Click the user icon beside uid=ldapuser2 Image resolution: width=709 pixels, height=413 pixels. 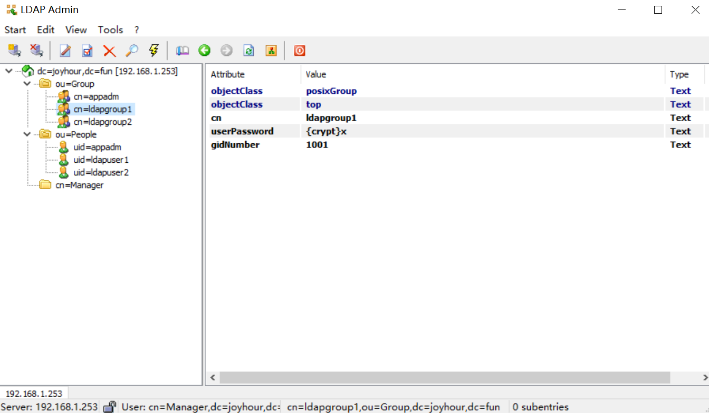(x=64, y=172)
